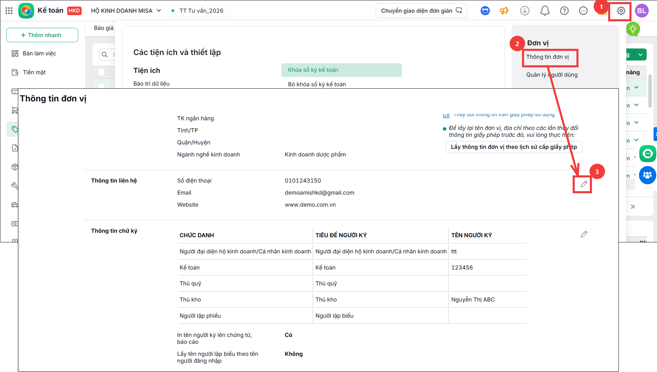Tick the list header checkbox
657x372 pixels.
pyautogui.click(x=101, y=72)
